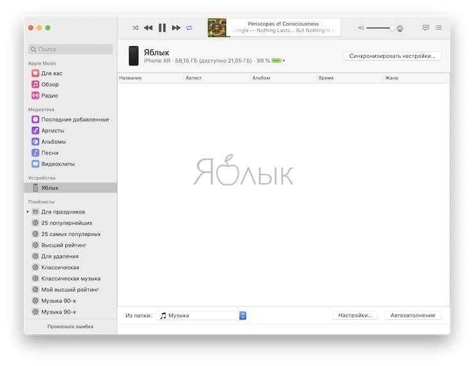The image size is (474, 366).
Task: Open Из папки Музыка dropdown
Action: click(x=202, y=315)
